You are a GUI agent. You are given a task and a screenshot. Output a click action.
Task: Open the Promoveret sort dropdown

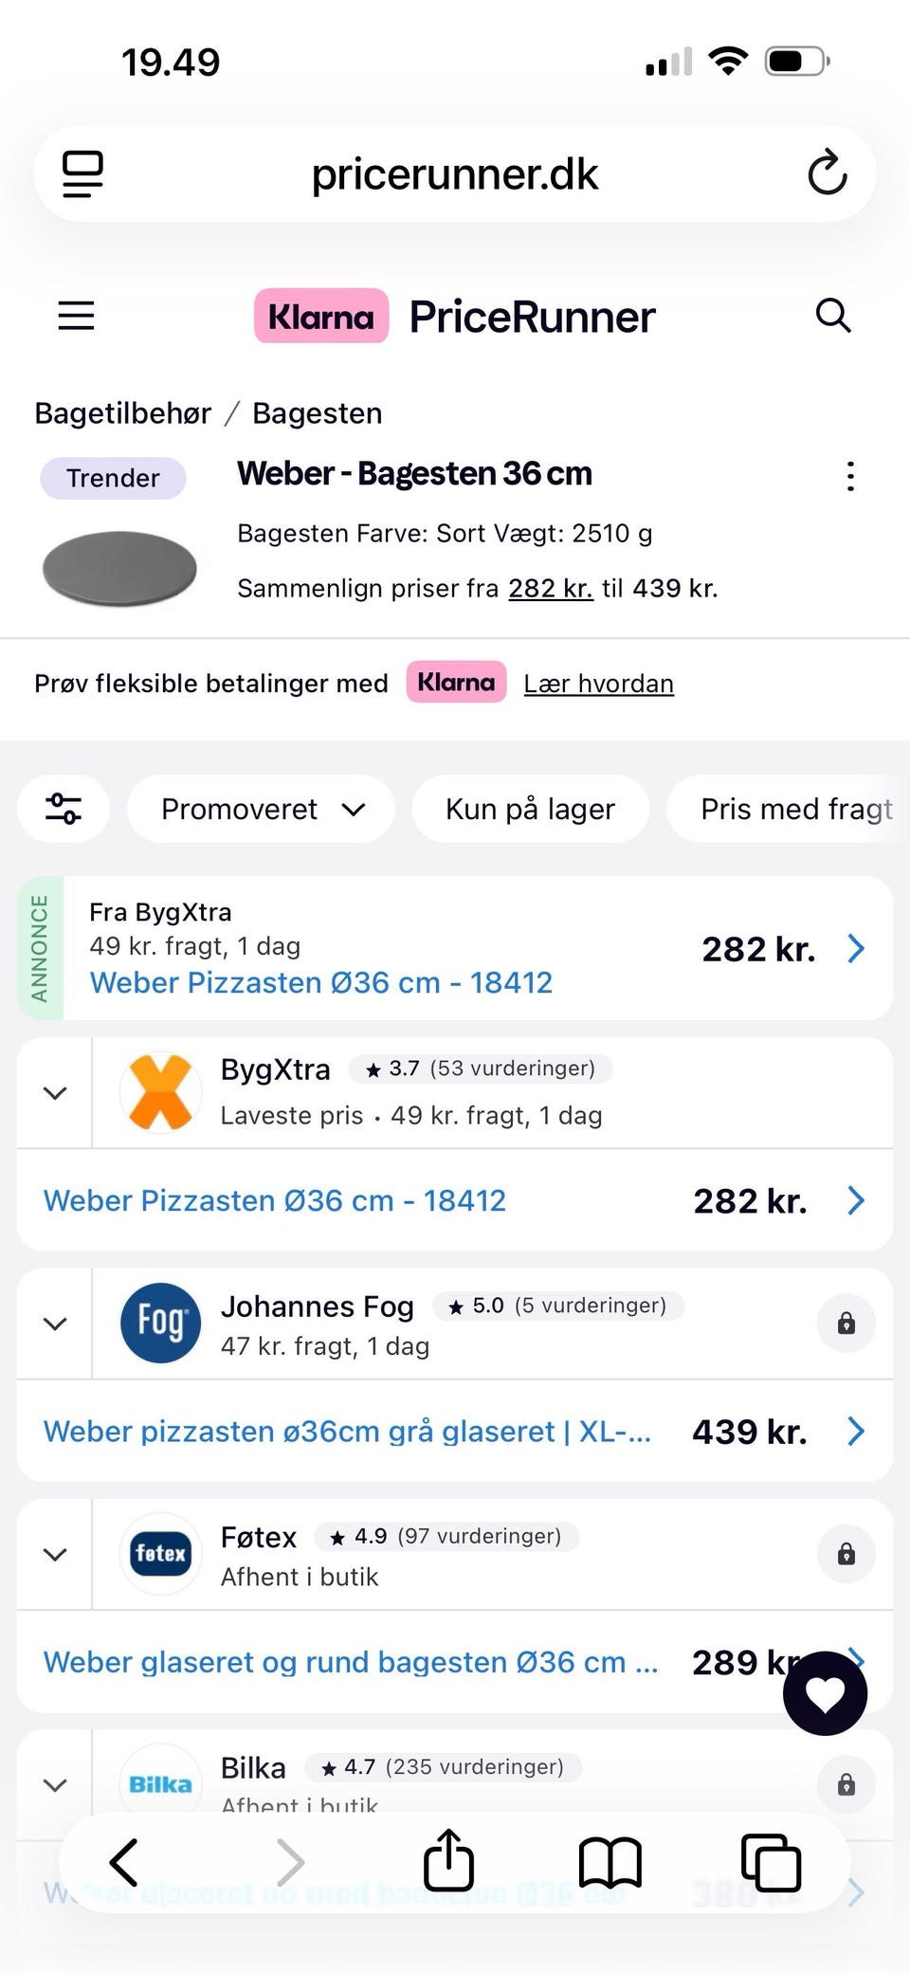[261, 809]
